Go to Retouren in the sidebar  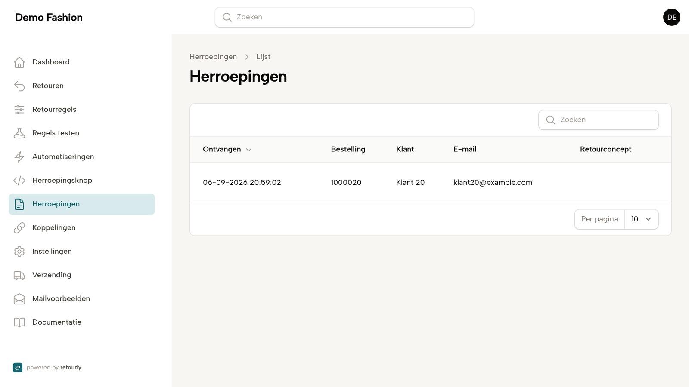[82, 86]
